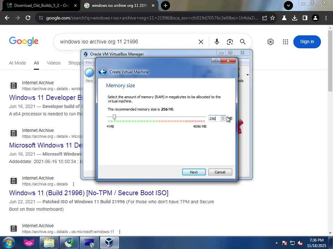Image resolution: width=333 pixels, height=249 pixels.
Task: Select the All search results tab
Action: (36, 63)
